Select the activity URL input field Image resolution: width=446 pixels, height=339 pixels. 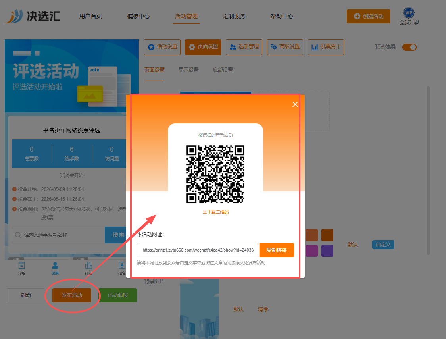click(x=198, y=250)
